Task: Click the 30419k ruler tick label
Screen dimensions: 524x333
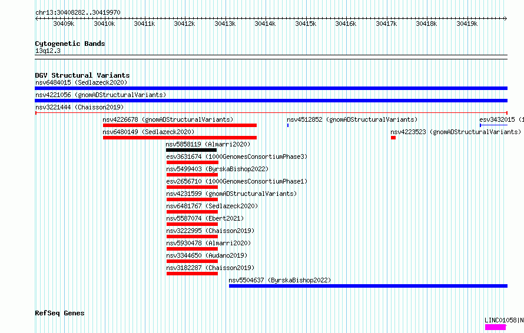Action: 467,24
